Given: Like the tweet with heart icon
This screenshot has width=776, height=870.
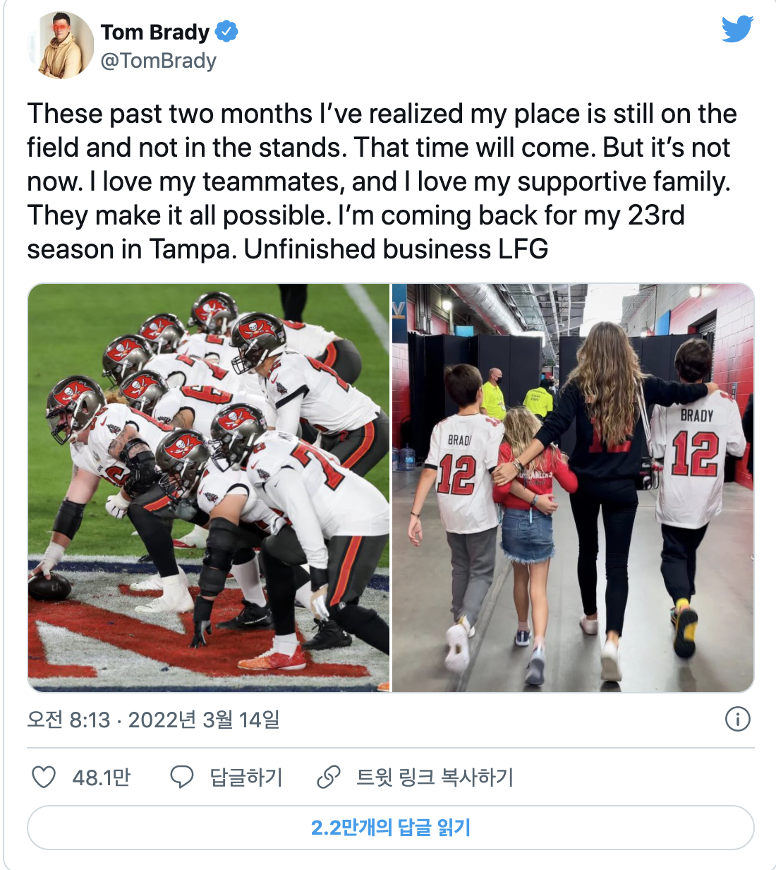Looking at the screenshot, I should pos(44,777).
